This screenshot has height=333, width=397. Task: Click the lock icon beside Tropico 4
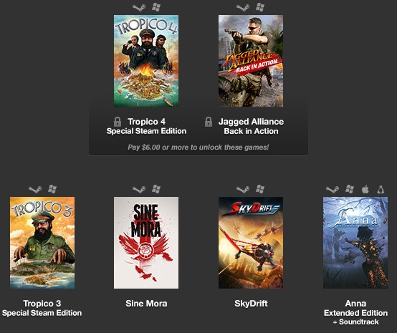click(x=118, y=122)
